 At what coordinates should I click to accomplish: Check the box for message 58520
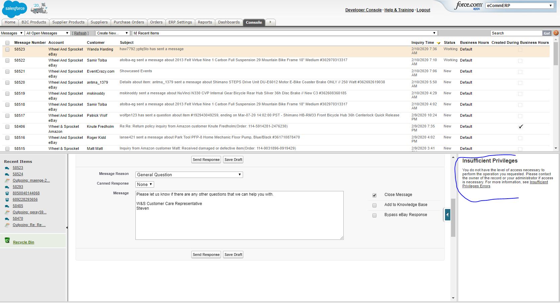point(7,83)
